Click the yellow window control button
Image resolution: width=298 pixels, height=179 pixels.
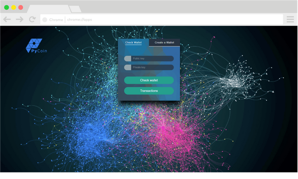pos(14,7)
